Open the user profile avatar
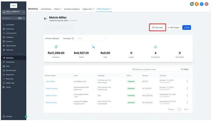The image size is (214, 123). click(x=206, y=4)
